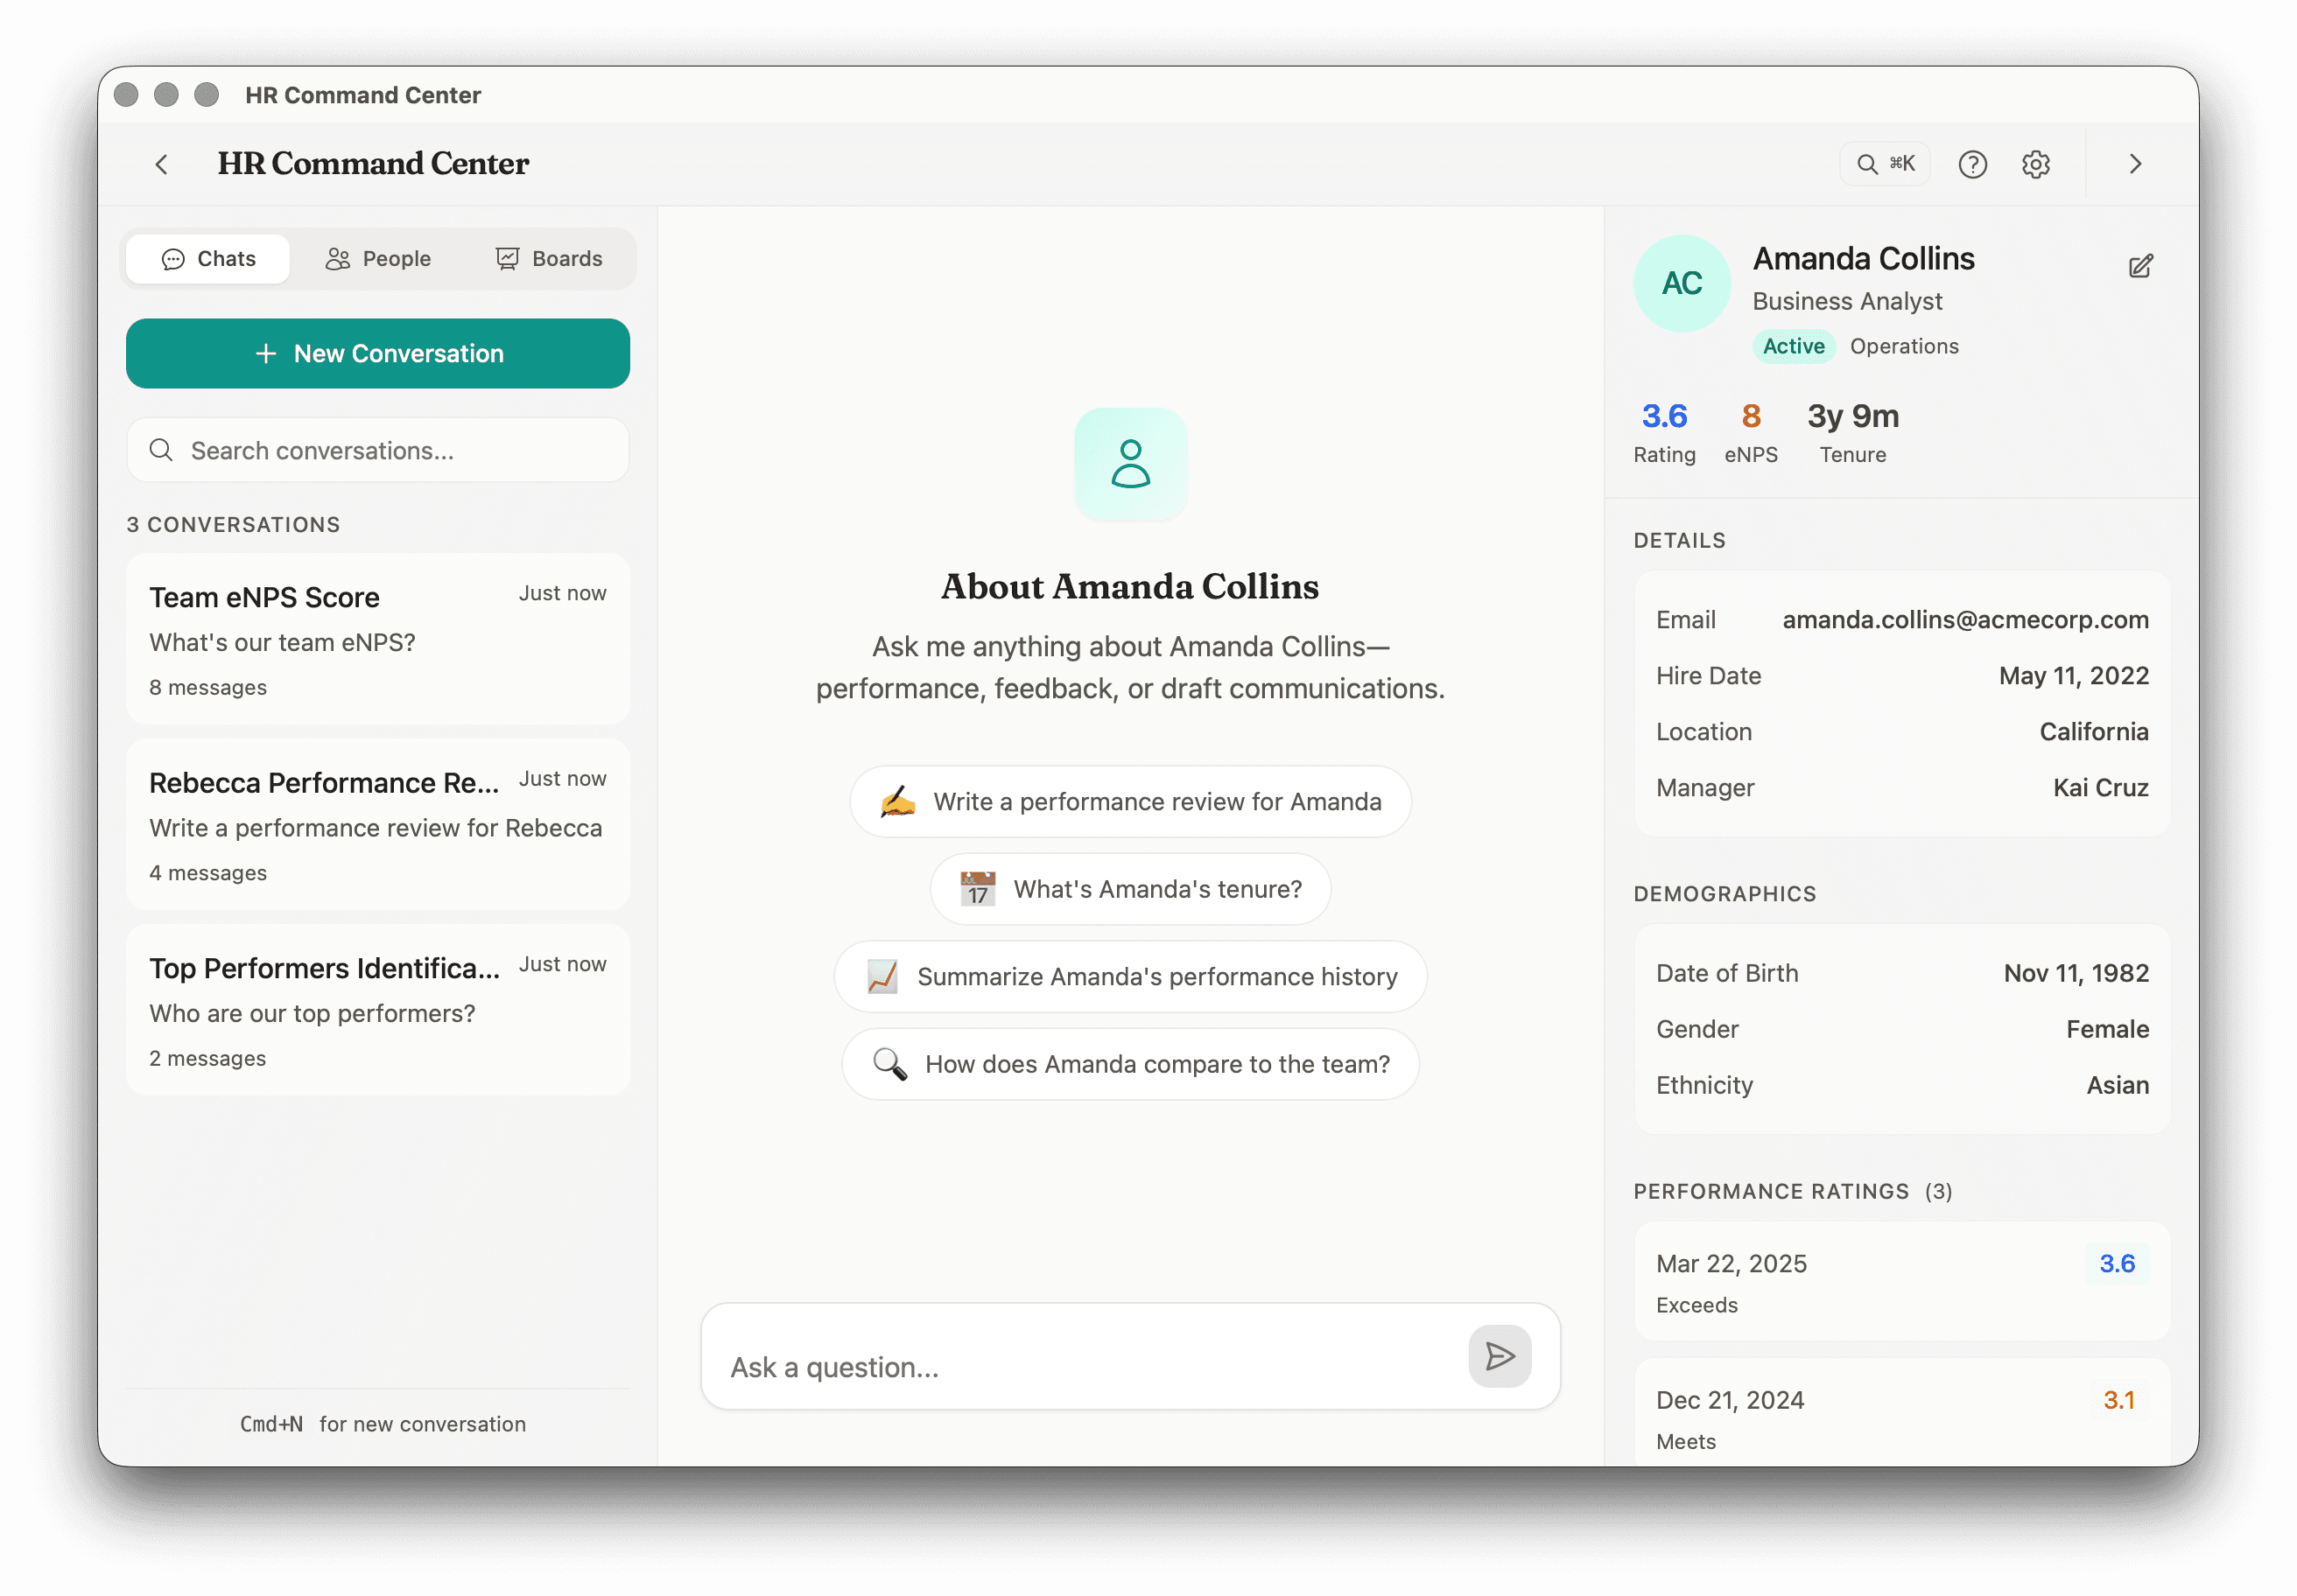This screenshot has height=1596, width=2297.
Task: Send message with the paper plane icon
Action: (x=1499, y=1356)
